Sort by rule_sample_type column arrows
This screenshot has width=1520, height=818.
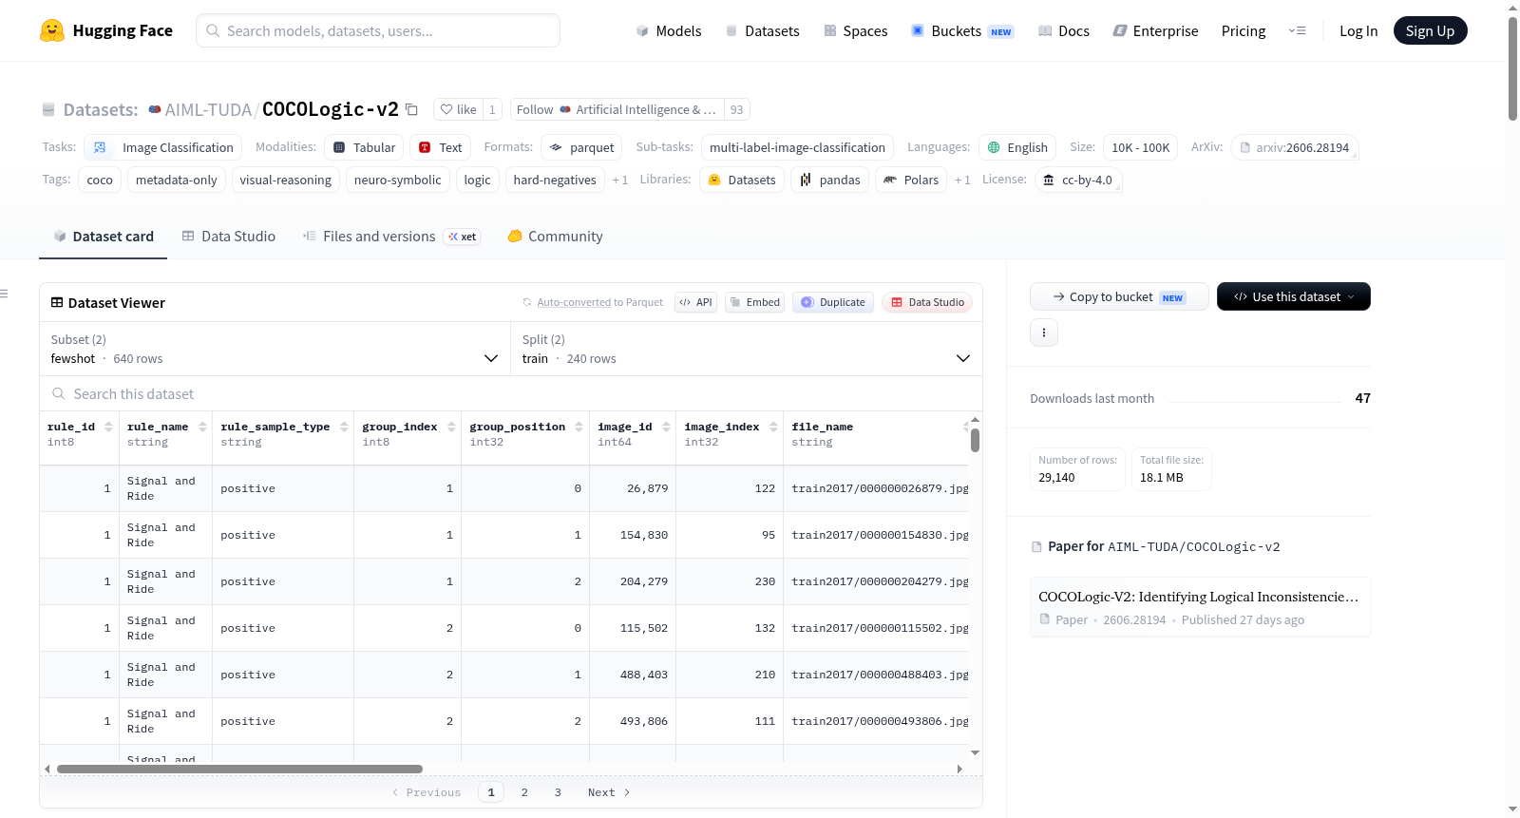point(344,427)
